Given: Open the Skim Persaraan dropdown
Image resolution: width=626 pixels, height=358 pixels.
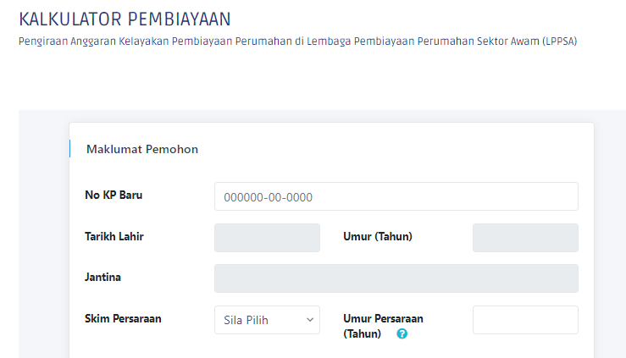Looking at the screenshot, I should (267, 320).
